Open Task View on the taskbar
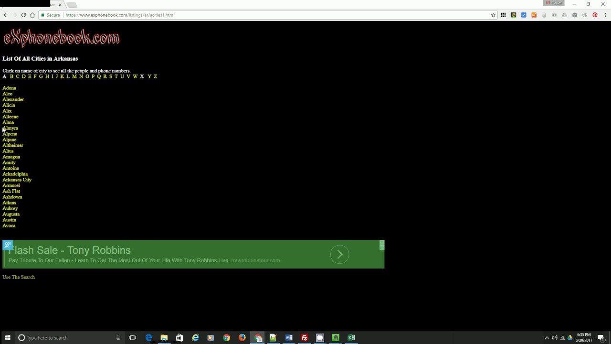 coord(132,338)
